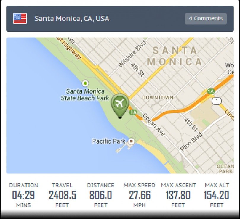
Task: Click the Ocean Ave street label
Action: tap(154, 125)
